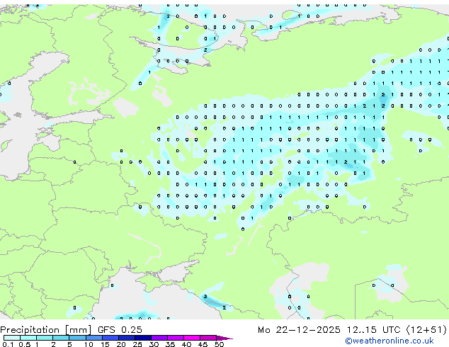
Task: Click the '10' legend scale value
Action: point(89,344)
